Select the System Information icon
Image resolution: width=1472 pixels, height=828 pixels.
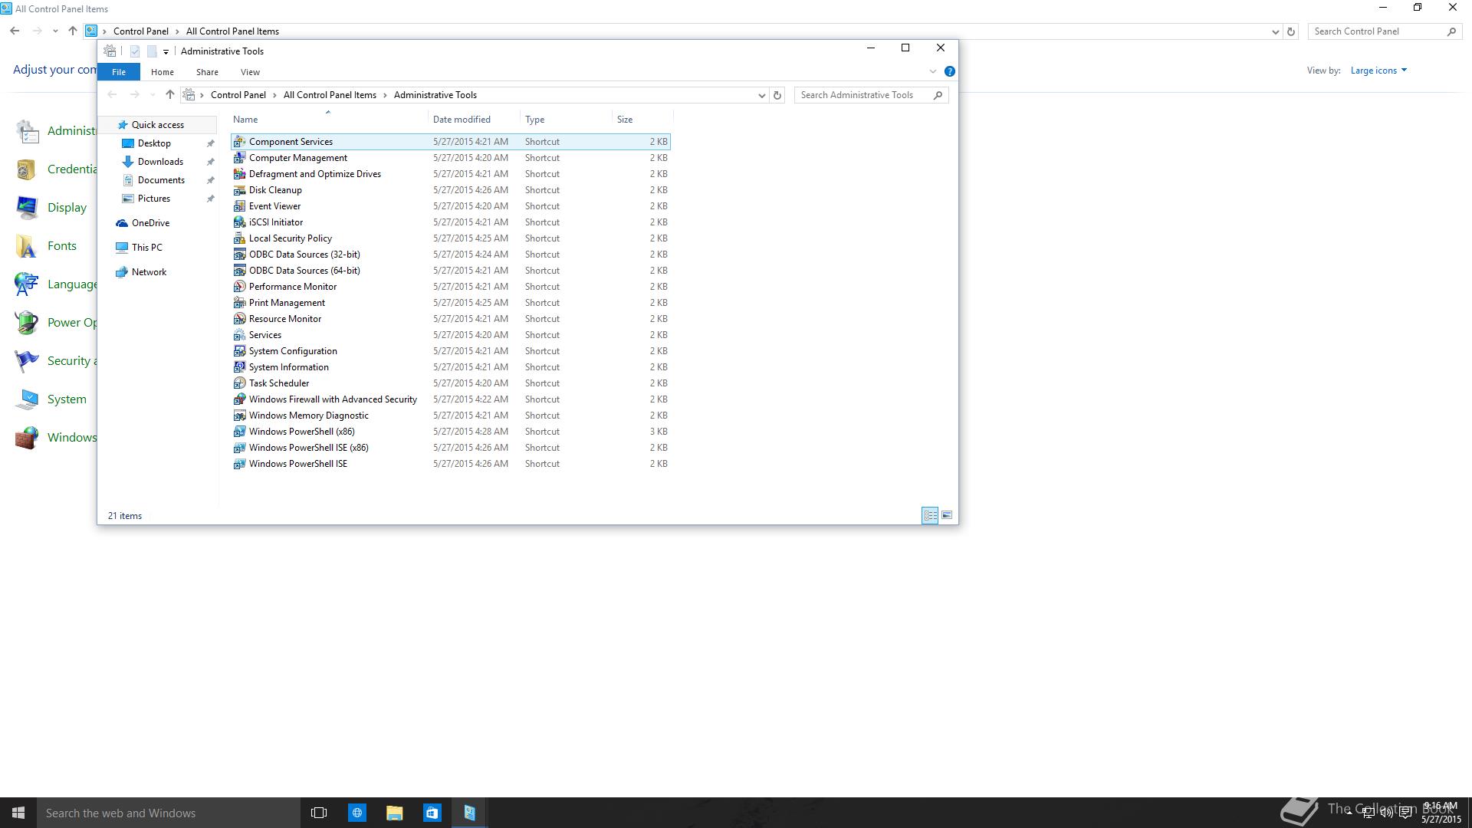(x=239, y=367)
